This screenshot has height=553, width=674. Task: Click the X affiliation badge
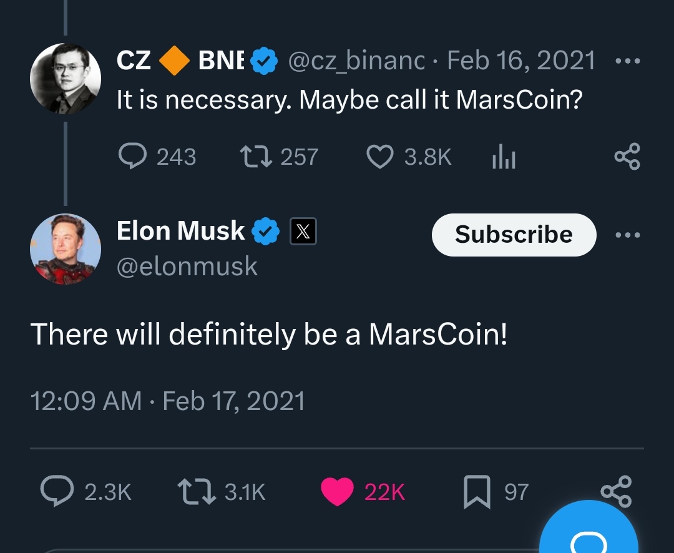303,232
